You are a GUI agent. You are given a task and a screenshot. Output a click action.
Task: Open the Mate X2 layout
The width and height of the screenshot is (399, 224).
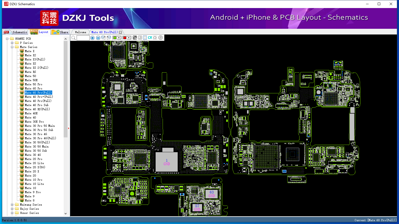[x=30, y=55]
